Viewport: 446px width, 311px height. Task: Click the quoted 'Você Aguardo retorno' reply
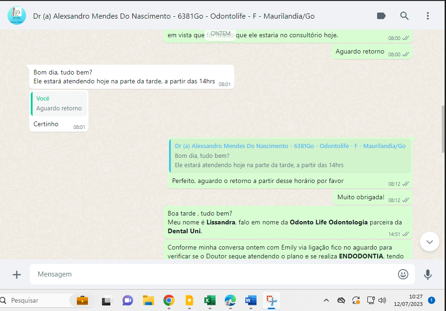click(59, 103)
